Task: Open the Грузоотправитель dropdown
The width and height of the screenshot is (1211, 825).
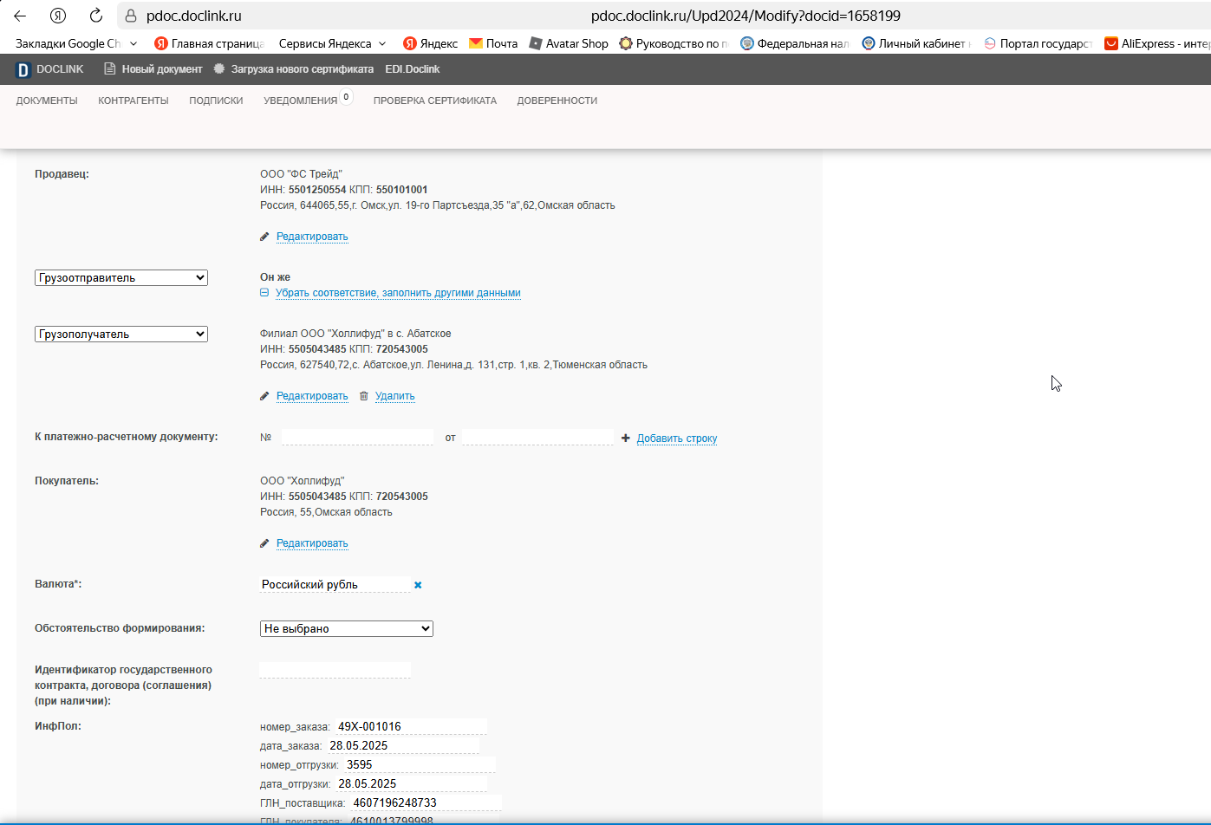Action: tap(121, 278)
